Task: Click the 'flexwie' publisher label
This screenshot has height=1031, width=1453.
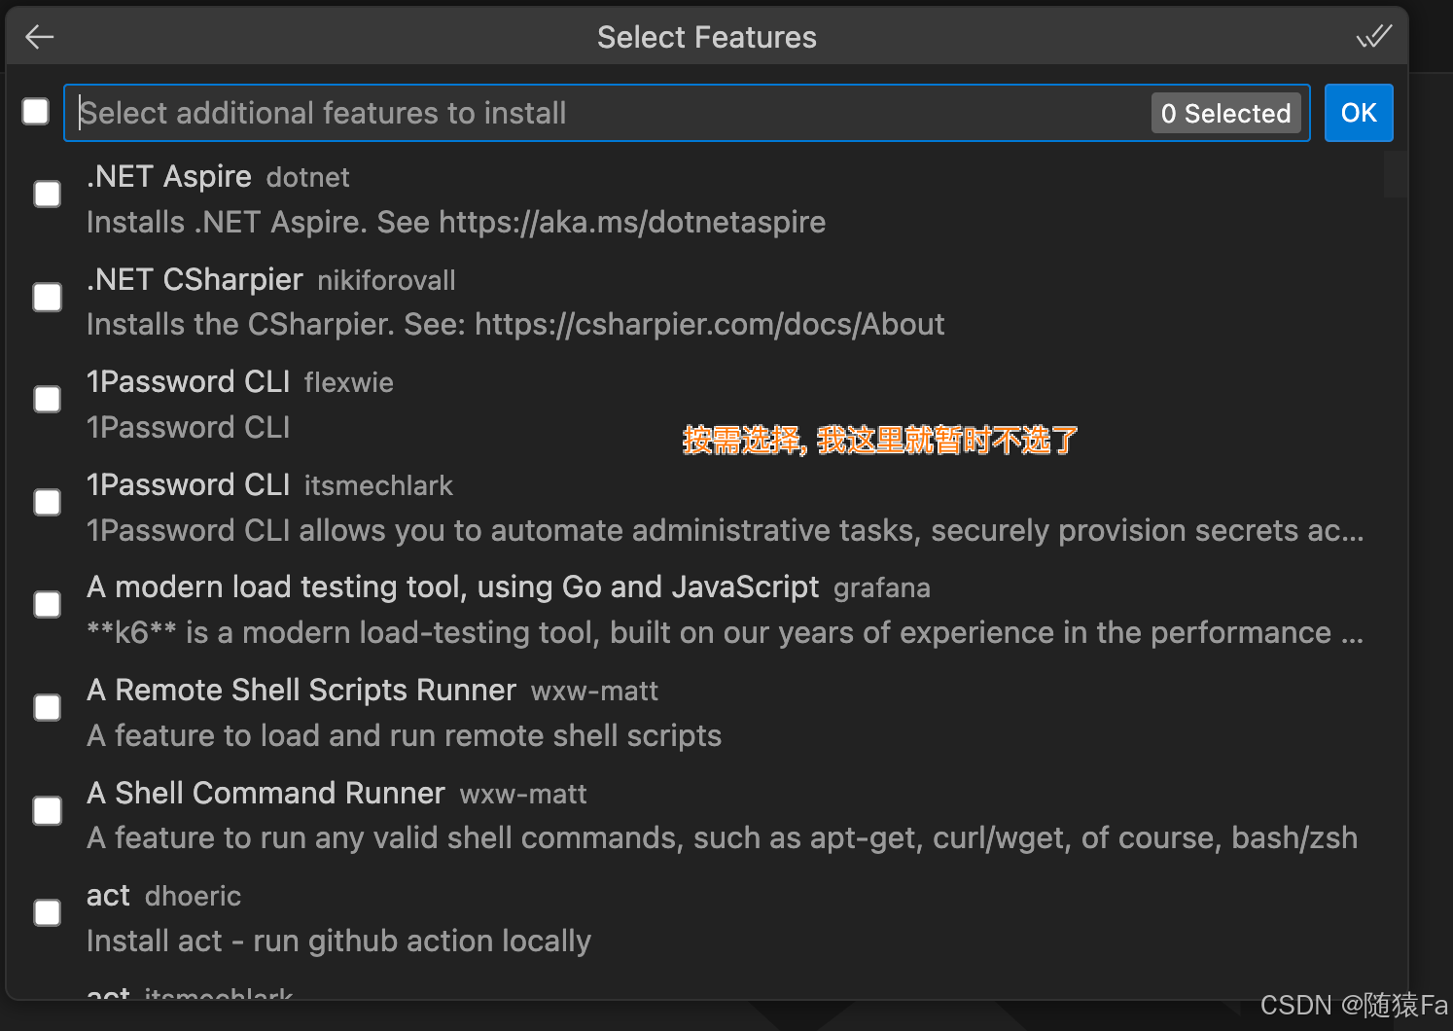Action: (349, 382)
